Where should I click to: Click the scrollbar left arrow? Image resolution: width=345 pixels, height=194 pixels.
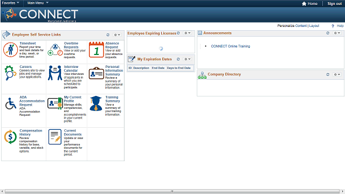pos(2,191)
